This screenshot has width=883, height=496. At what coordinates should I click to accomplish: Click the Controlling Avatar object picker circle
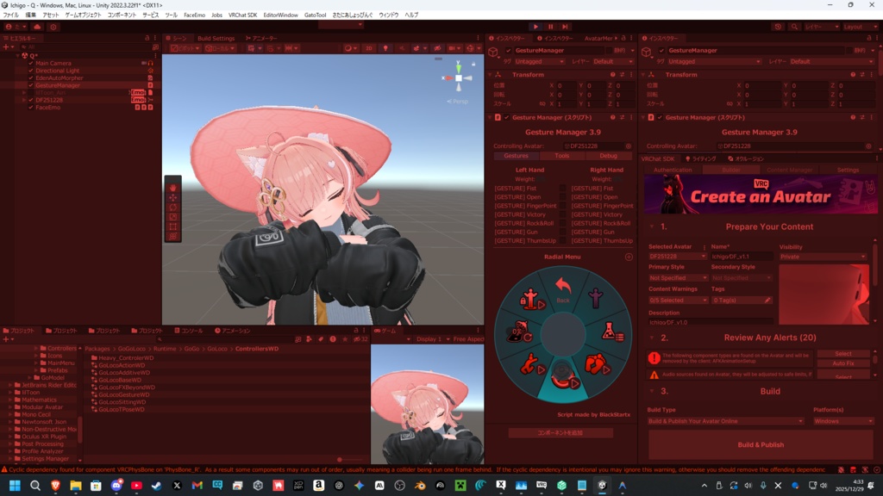(628, 146)
